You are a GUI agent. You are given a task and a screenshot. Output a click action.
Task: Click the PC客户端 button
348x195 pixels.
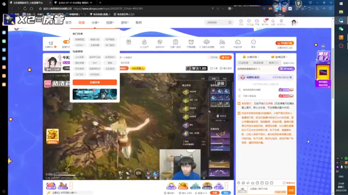coord(284,43)
